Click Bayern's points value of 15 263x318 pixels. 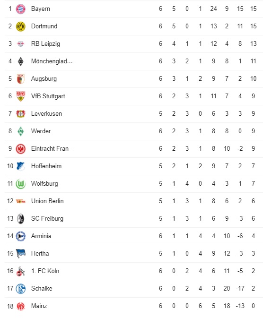(x=253, y=9)
